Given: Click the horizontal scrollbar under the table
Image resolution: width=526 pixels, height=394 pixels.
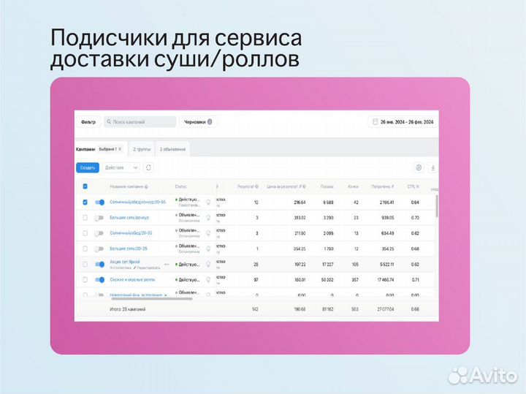Looking at the screenshot, I should (152, 298).
